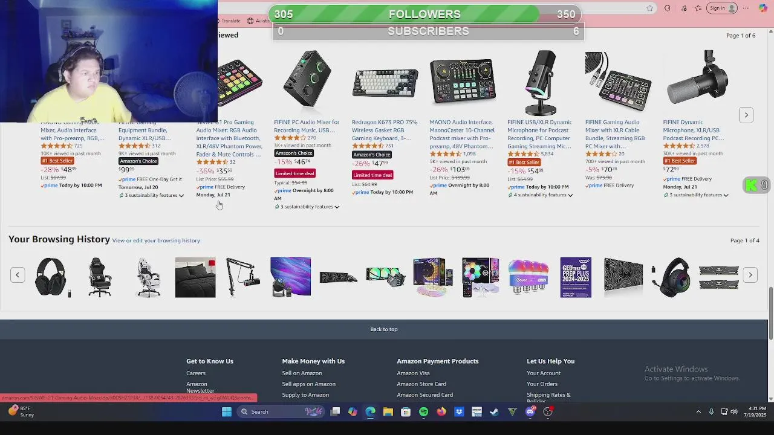This screenshot has height=435, width=774.
Task: Open Your Orders footer link
Action: click(x=542, y=384)
